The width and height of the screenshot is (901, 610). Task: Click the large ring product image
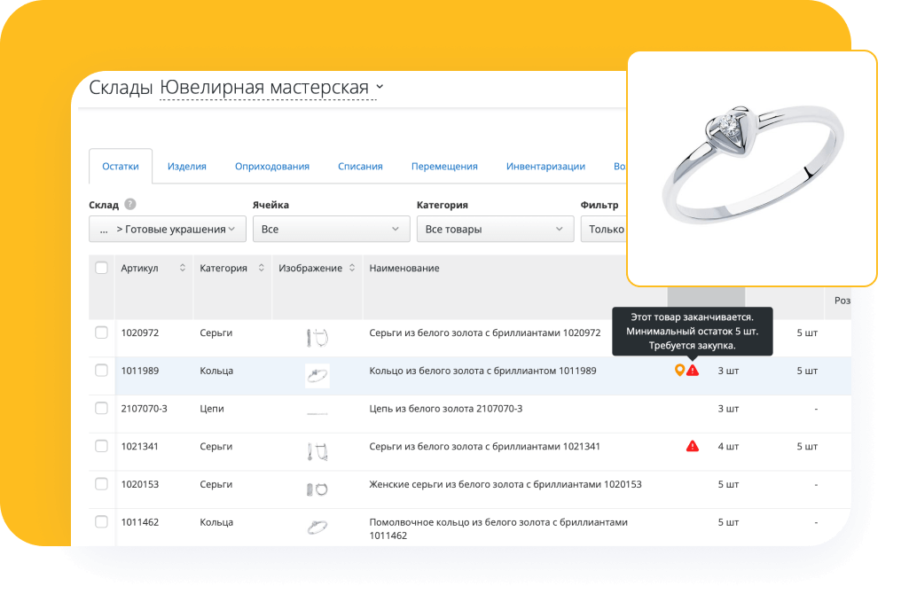752,168
